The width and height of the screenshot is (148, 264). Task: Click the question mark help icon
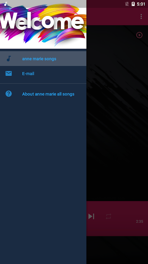9,94
